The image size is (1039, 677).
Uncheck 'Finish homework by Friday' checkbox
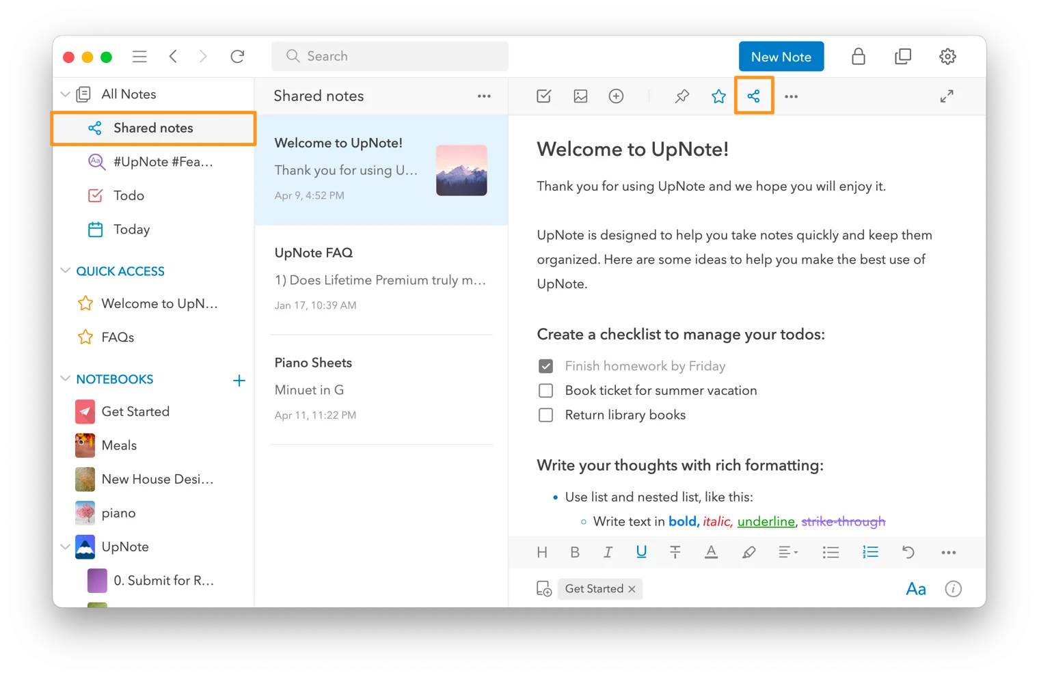point(545,366)
